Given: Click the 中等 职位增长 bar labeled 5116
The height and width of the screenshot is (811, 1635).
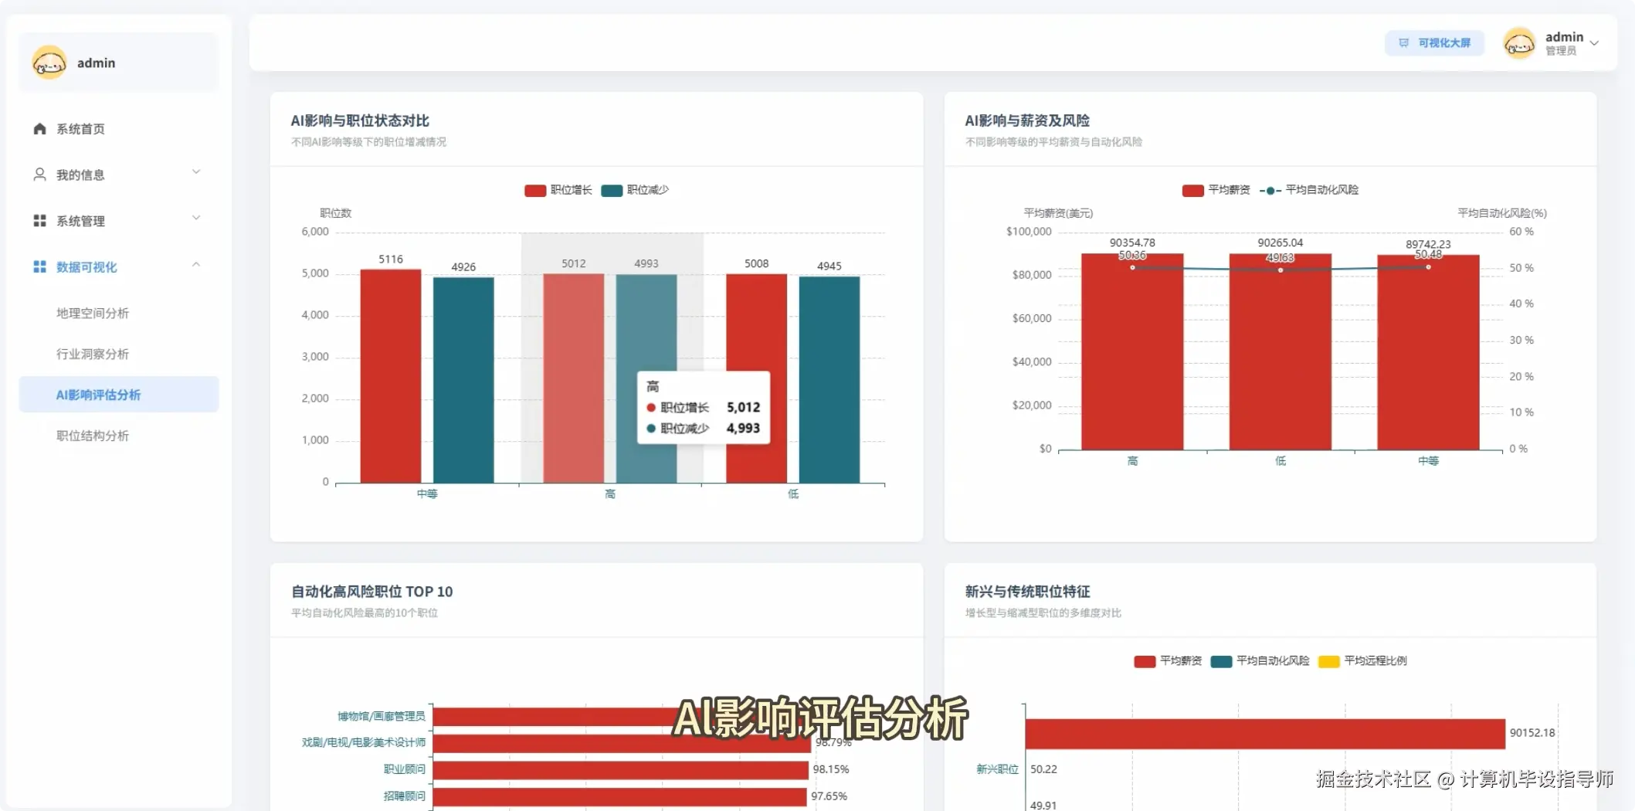Looking at the screenshot, I should pyautogui.click(x=391, y=376).
